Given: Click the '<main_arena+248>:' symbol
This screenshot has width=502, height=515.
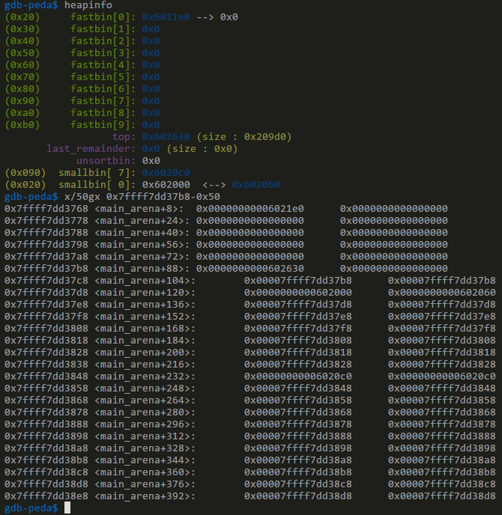Looking at the screenshot, I should (x=145, y=388).
